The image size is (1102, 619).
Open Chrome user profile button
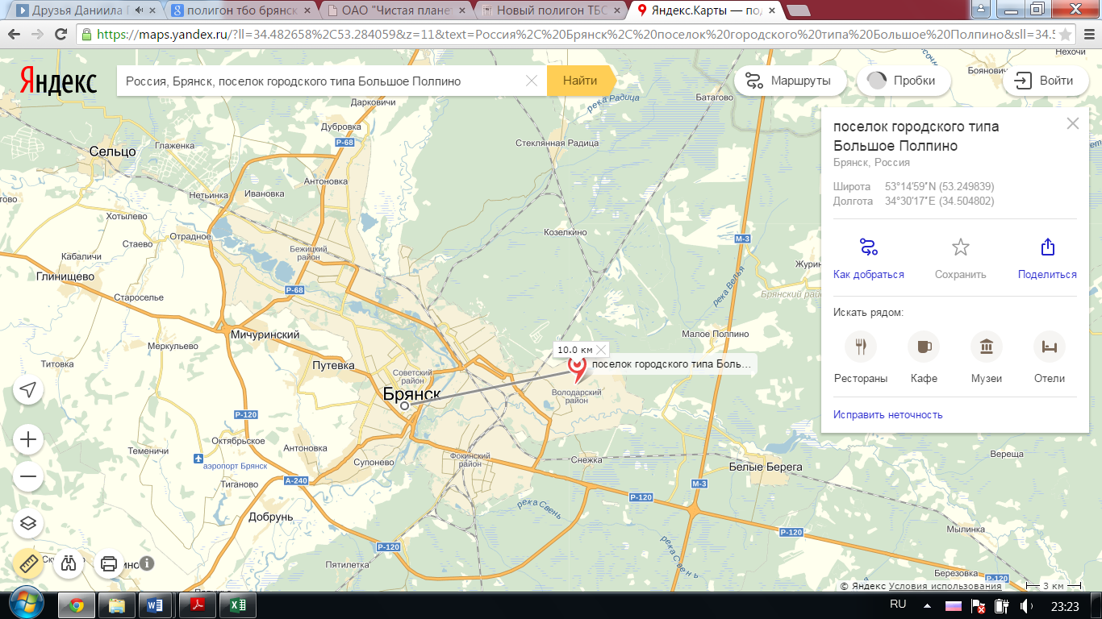(x=980, y=7)
